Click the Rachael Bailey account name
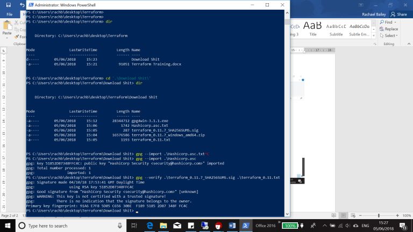This screenshot has height=232, width=413. 374,14
